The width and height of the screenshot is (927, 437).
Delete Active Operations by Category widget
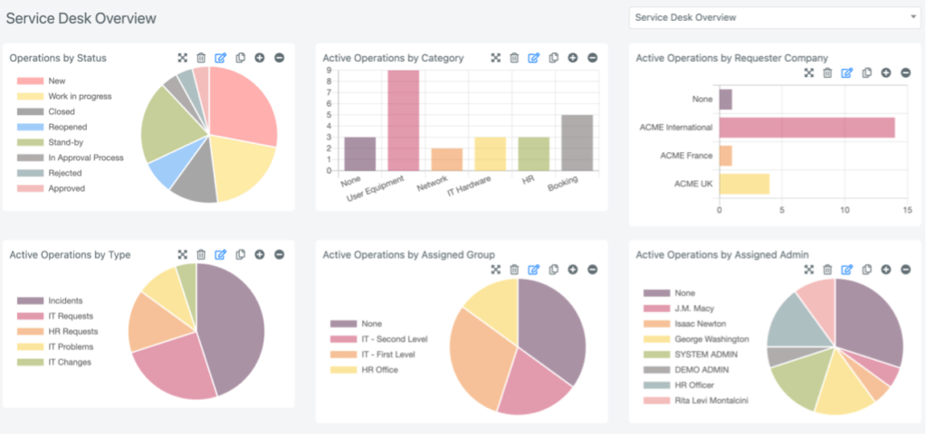pyautogui.click(x=514, y=58)
